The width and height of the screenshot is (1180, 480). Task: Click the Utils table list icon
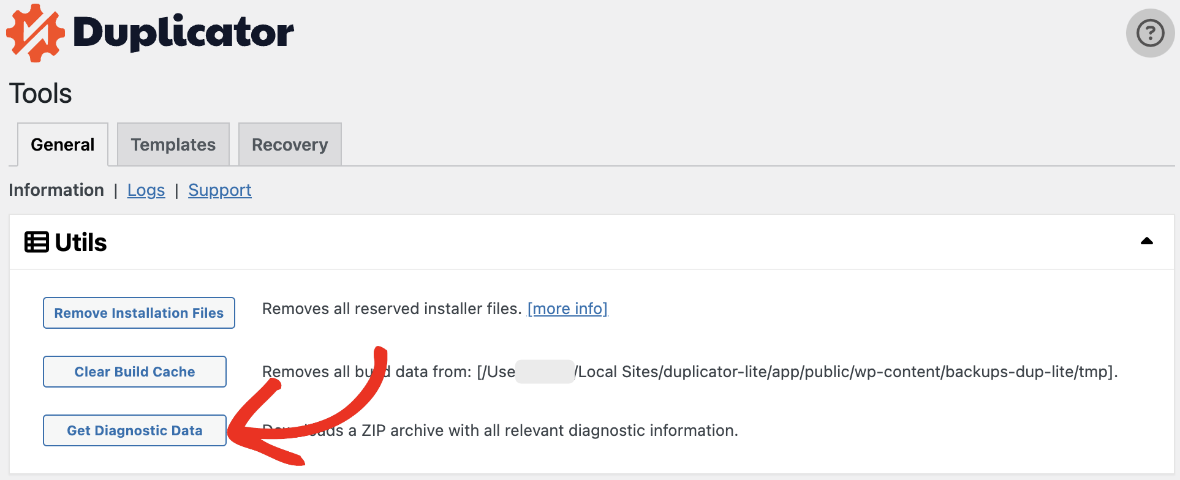click(37, 242)
